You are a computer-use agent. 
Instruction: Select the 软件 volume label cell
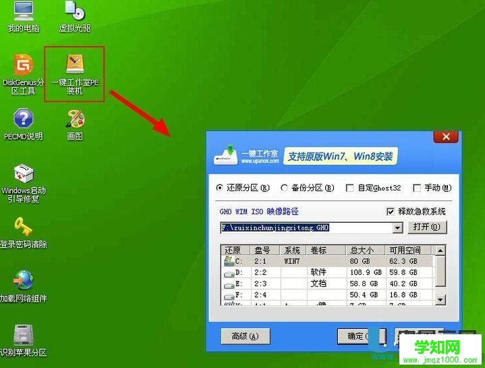318,272
